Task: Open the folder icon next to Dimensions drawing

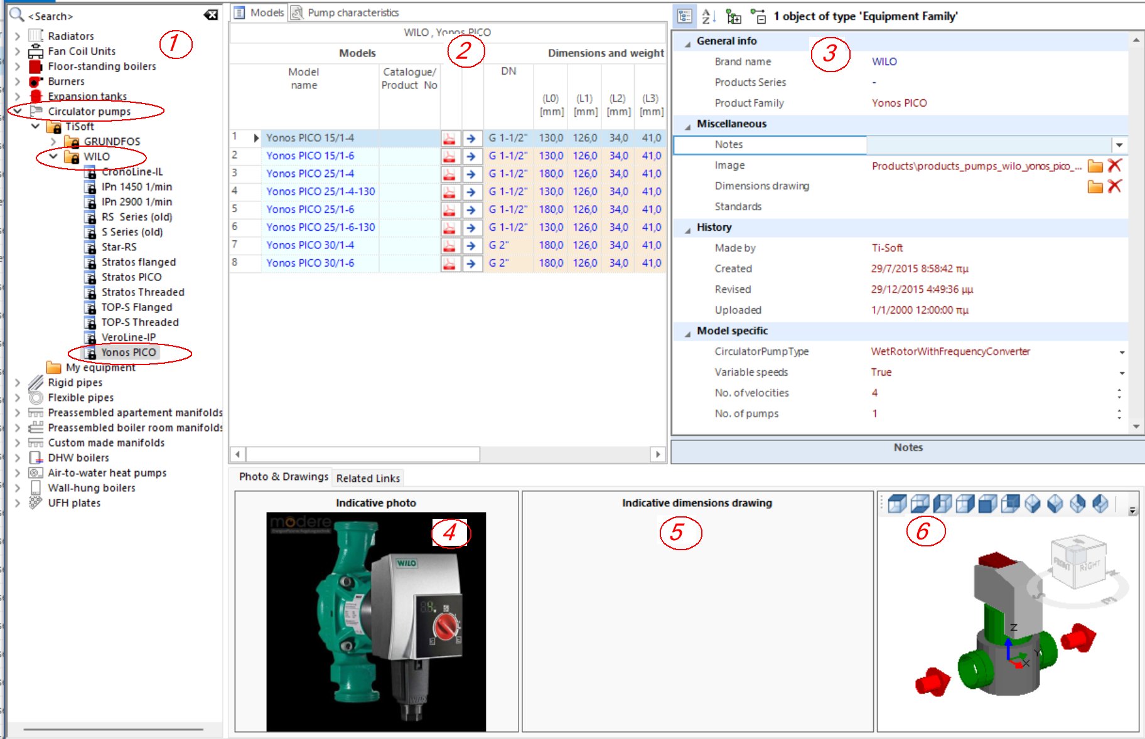Action: (1094, 186)
